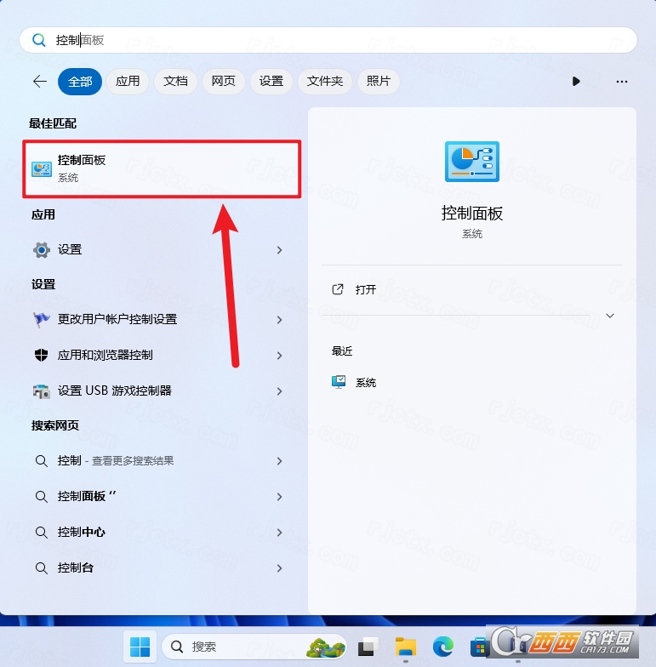Switch to the 文件夹 filter tab

325,82
